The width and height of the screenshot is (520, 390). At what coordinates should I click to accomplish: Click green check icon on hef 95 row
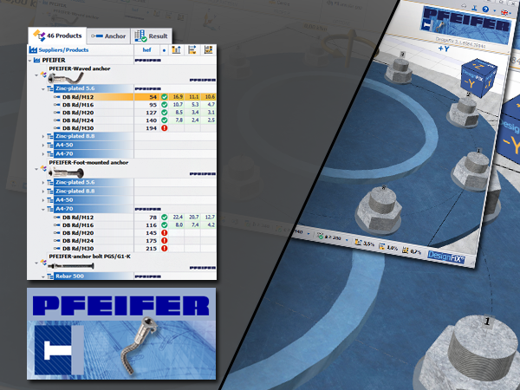coord(164,105)
